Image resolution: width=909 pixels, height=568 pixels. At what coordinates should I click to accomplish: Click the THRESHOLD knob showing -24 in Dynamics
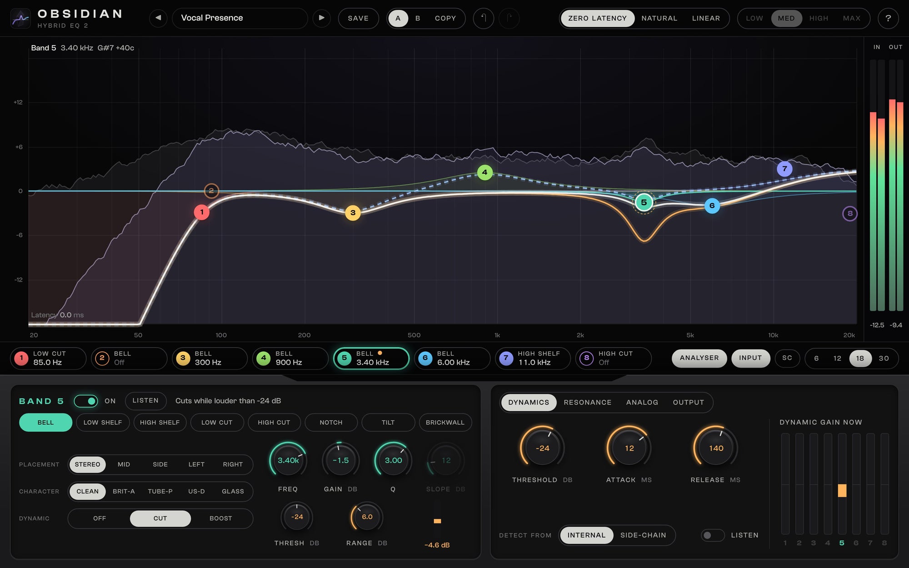[x=542, y=448]
